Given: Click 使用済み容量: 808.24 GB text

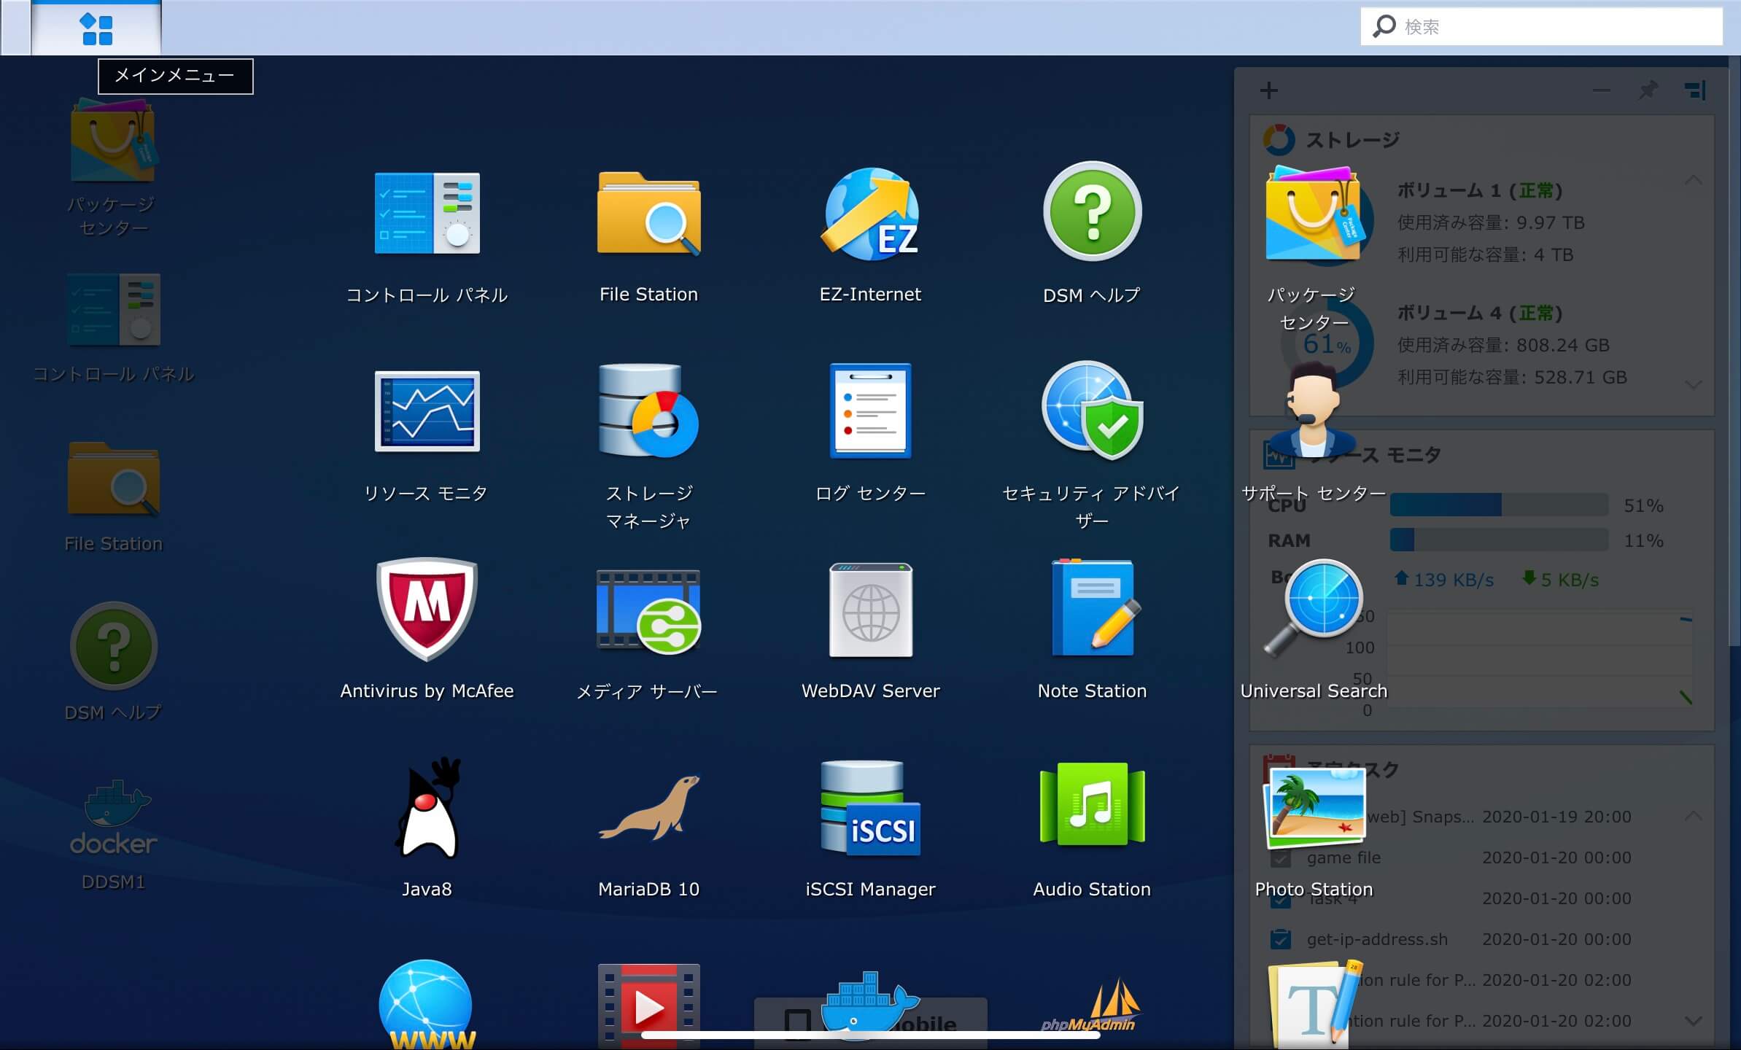Looking at the screenshot, I should pos(1503,345).
